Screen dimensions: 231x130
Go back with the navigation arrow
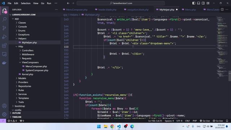68,3
